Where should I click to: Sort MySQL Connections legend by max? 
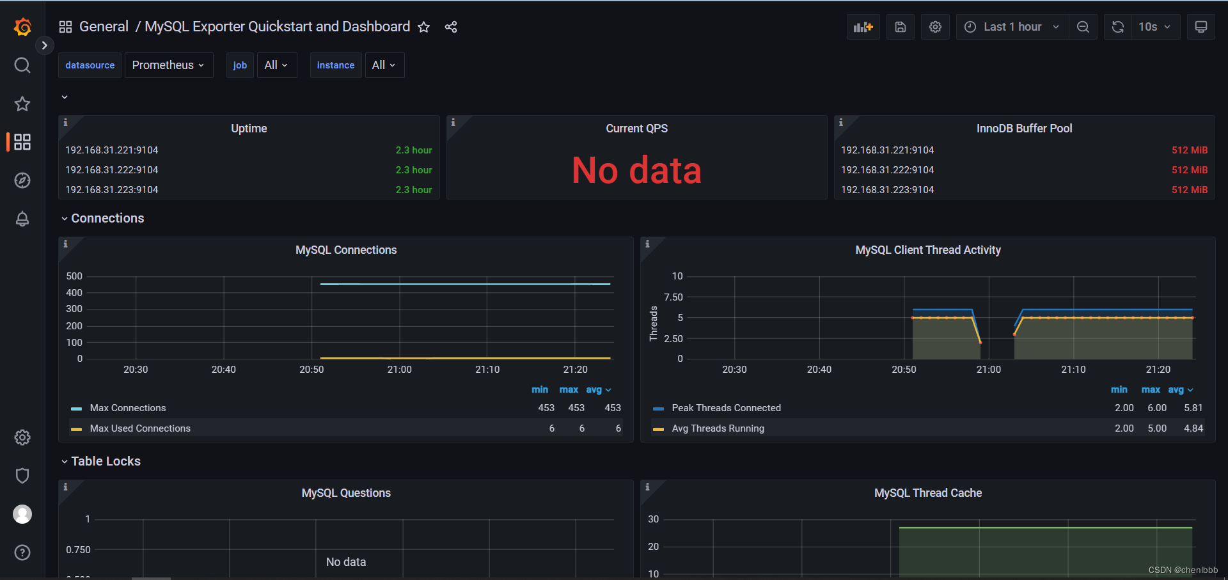click(x=569, y=389)
